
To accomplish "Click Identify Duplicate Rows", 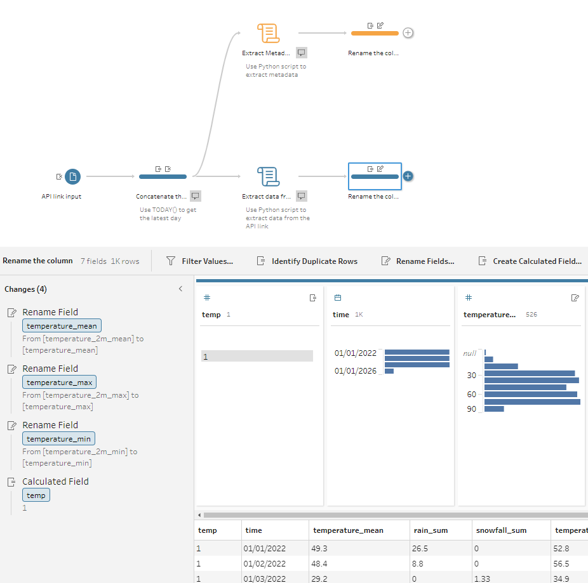I will pyautogui.click(x=307, y=261).
